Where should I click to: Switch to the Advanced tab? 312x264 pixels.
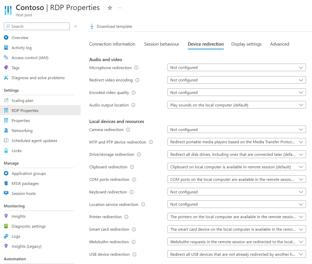(x=279, y=44)
